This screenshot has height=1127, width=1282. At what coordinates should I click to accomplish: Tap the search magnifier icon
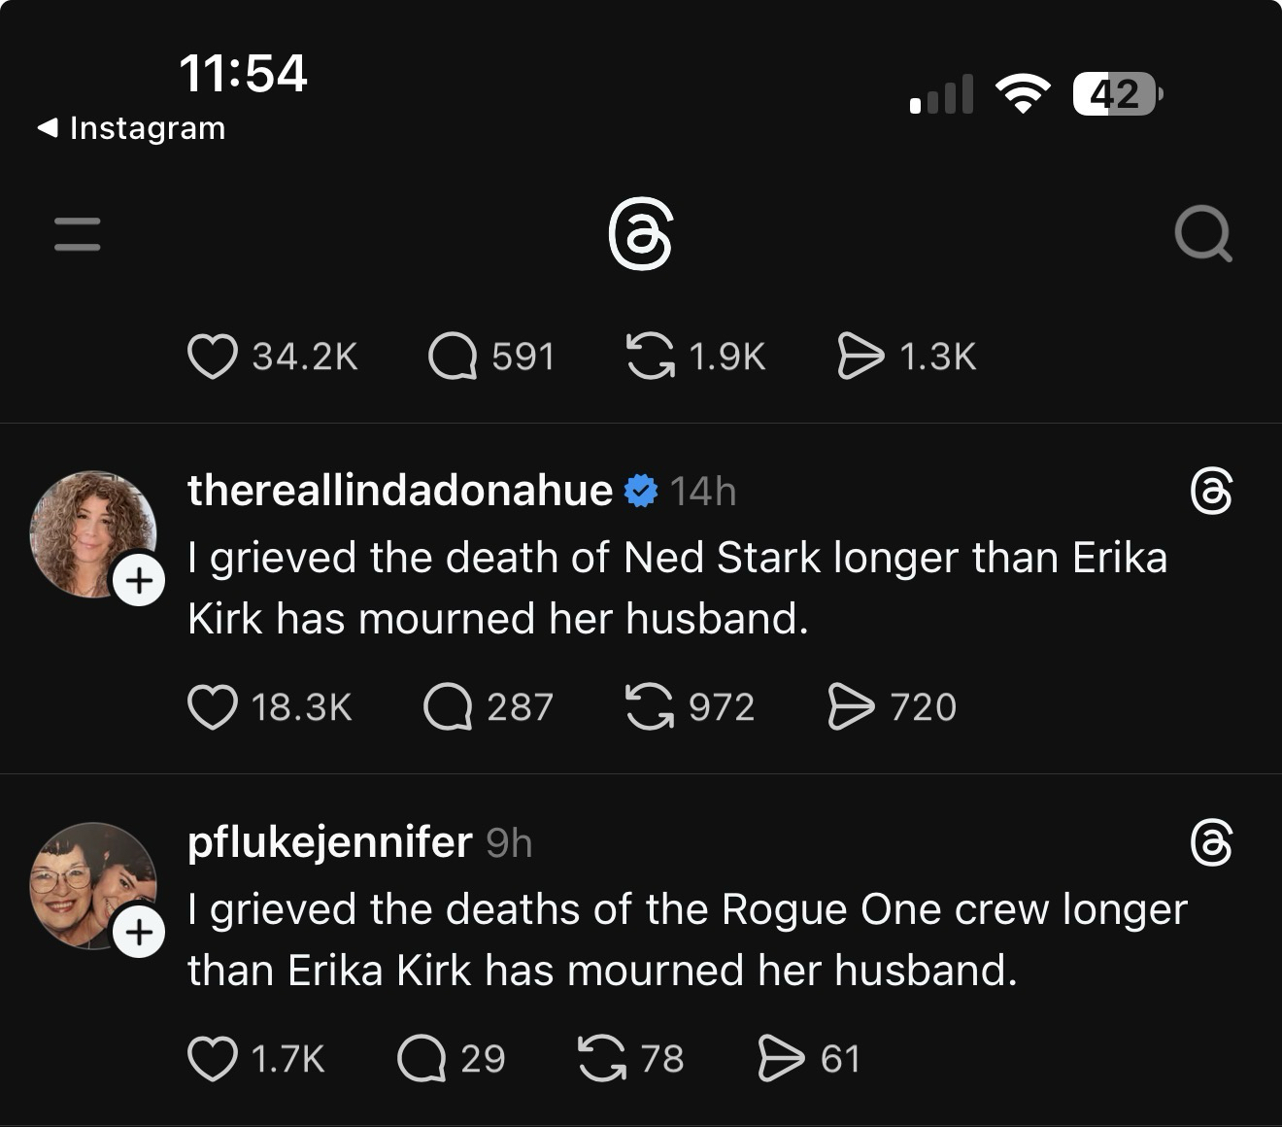click(x=1202, y=234)
